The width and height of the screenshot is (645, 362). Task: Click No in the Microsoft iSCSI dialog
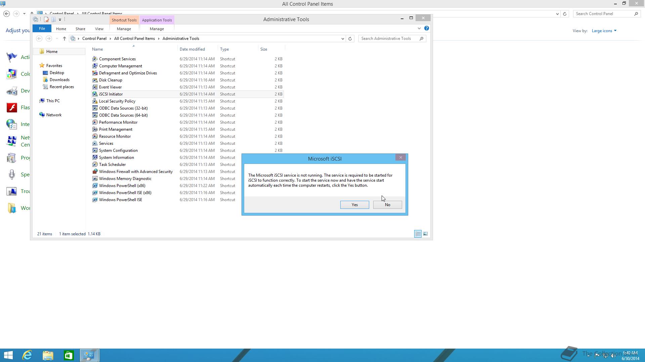click(x=387, y=205)
